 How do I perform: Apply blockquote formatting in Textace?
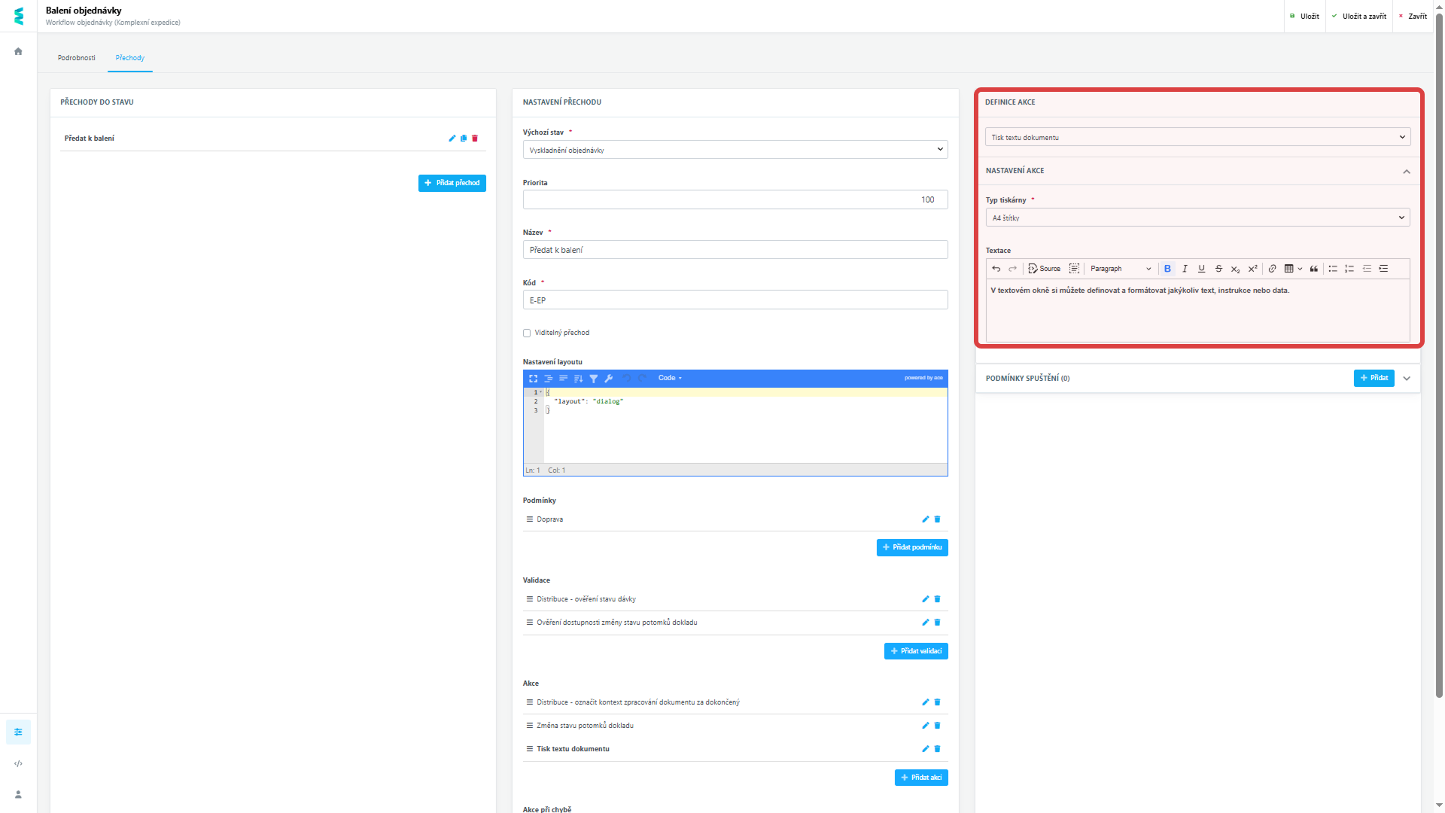tap(1315, 269)
